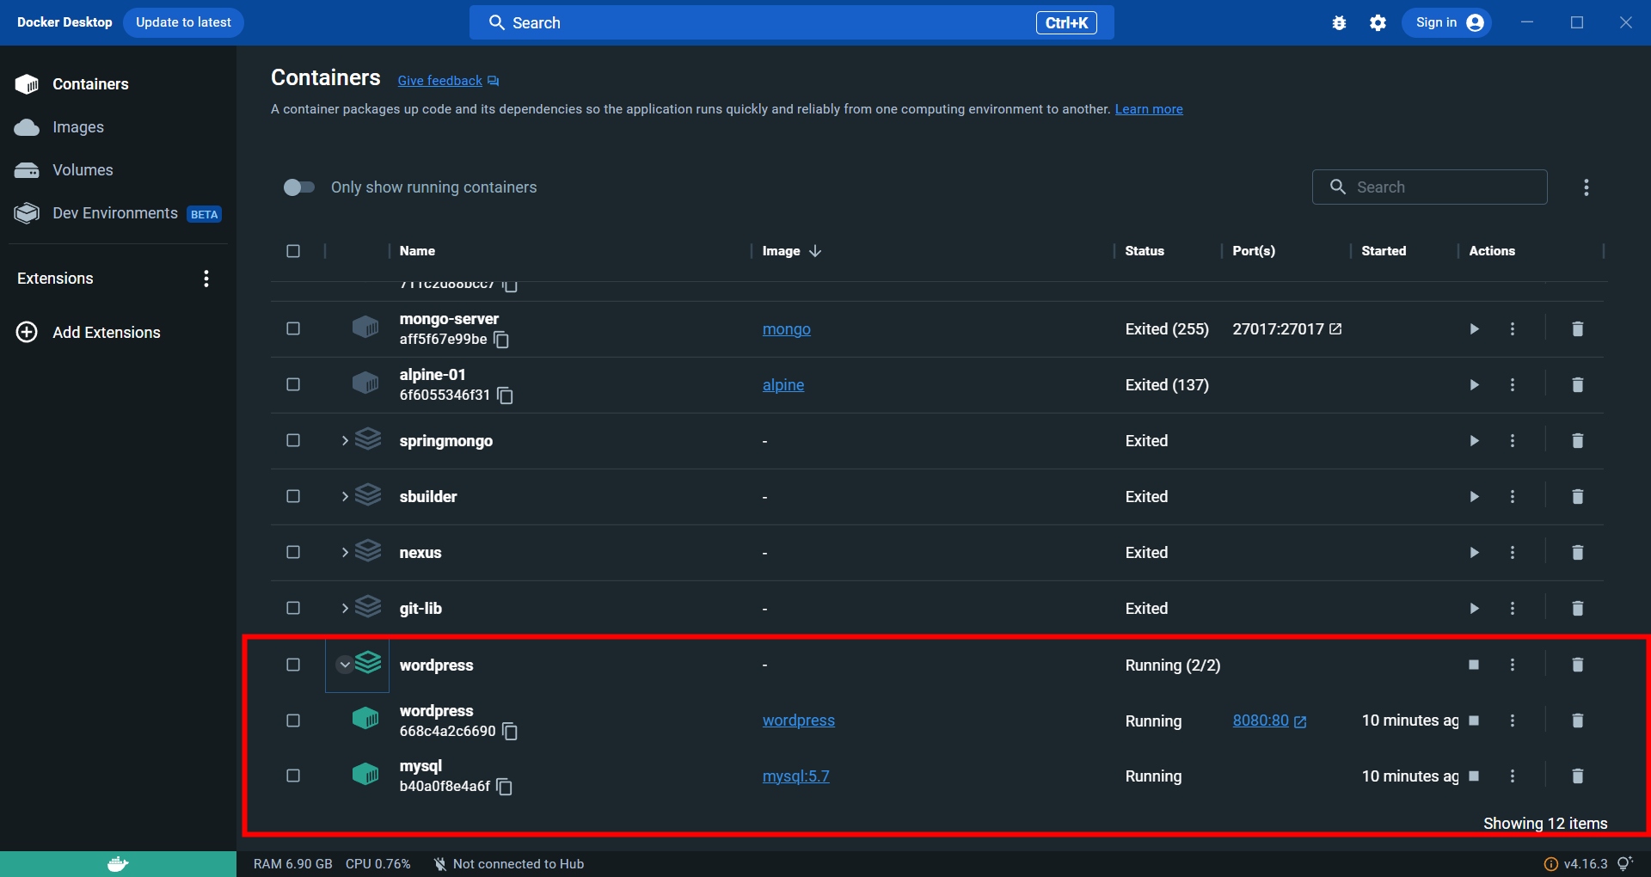Copy wordpress container ID 668c4a2c6690
The height and width of the screenshot is (877, 1651).
510,731
